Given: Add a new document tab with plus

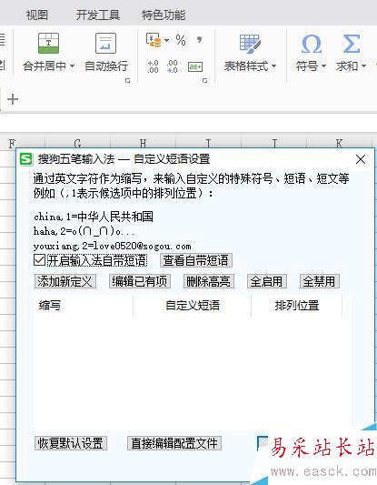Looking at the screenshot, I should 13,99.
